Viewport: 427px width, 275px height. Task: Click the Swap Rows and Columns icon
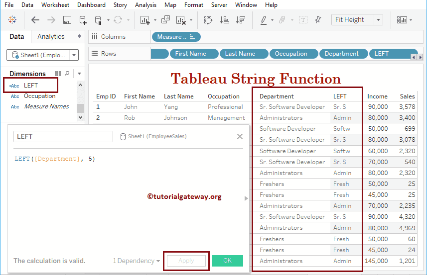pos(208,20)
